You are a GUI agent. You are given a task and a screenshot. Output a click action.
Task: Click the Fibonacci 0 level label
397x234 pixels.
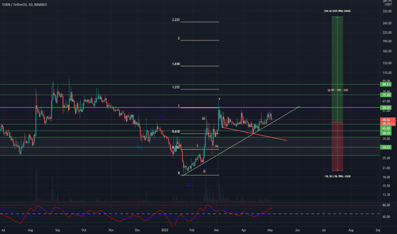179,173
